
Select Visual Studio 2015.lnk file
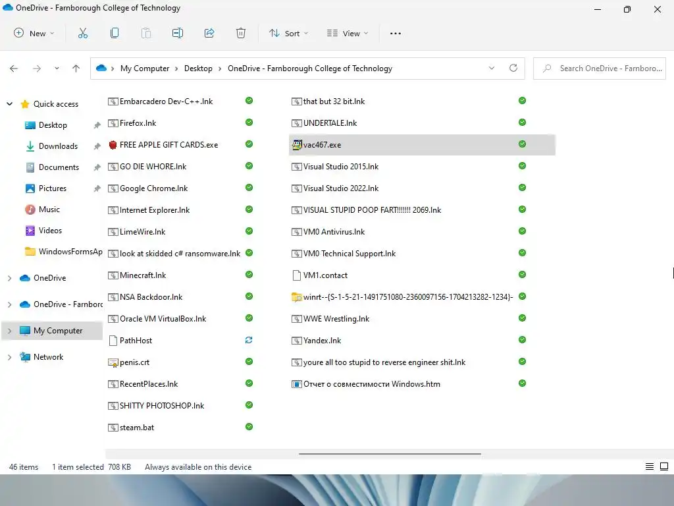coord(341,167)
